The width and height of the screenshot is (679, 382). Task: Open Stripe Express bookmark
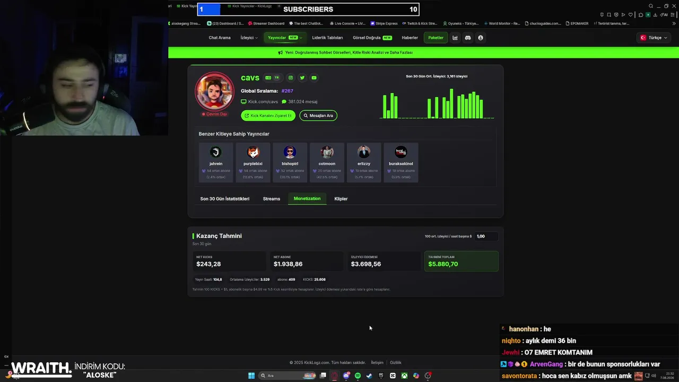384,23
